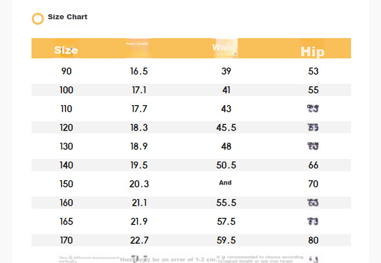The height and width of the screenshot is (263, 381).
Task: Click hip value 80 for size 170
Action: click(x=313, y=241)
